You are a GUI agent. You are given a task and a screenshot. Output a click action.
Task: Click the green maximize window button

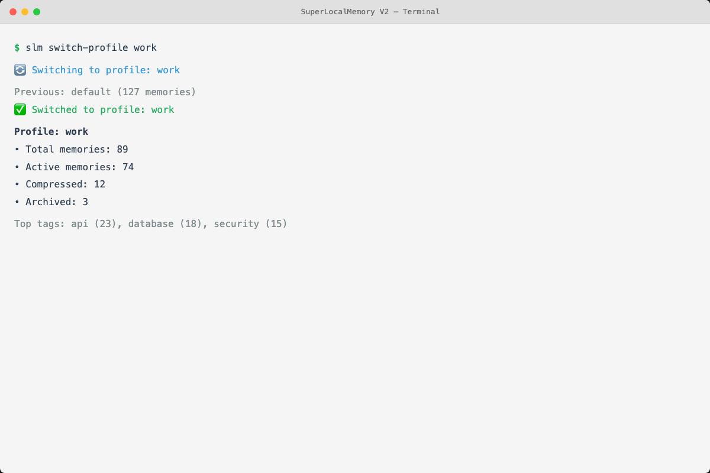37,12
